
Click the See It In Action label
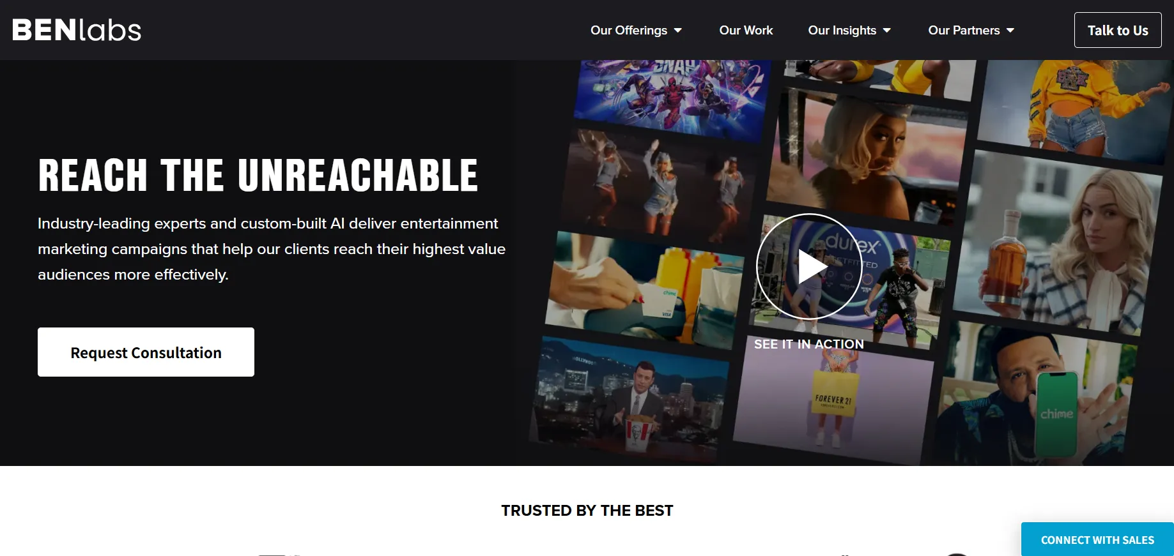tap(809, 344)
